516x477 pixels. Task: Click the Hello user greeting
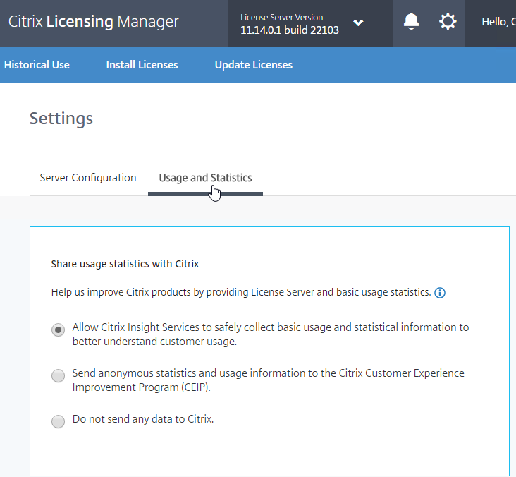click(498, 22)
